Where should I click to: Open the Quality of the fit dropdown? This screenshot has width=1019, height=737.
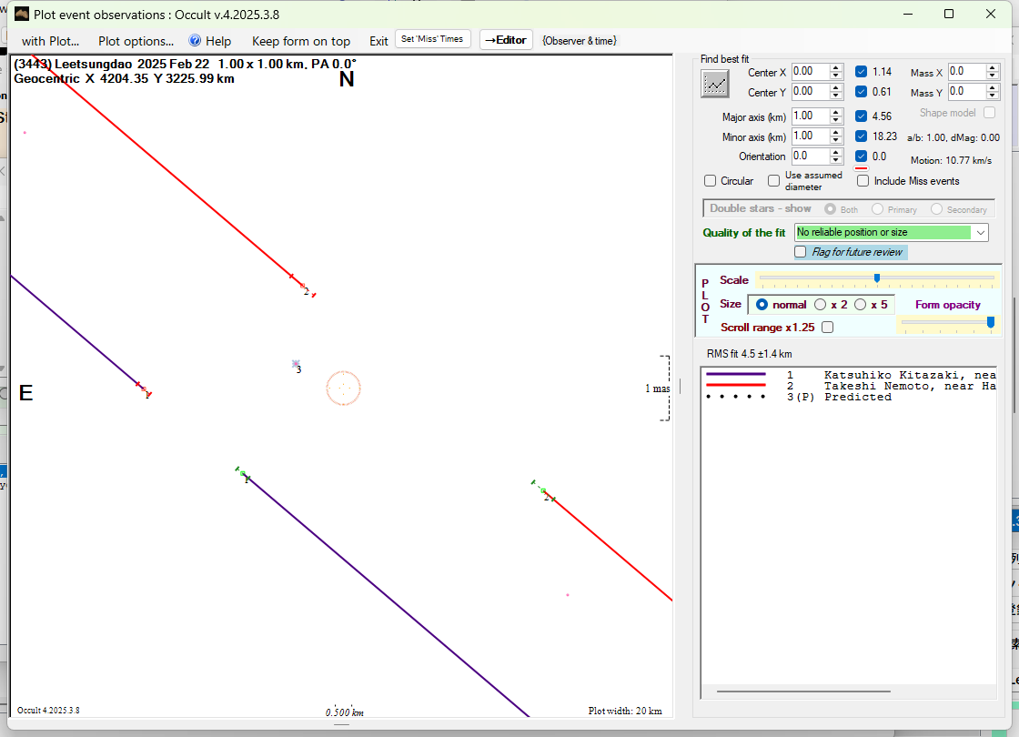pyautogui.click(x=980, y=233)
